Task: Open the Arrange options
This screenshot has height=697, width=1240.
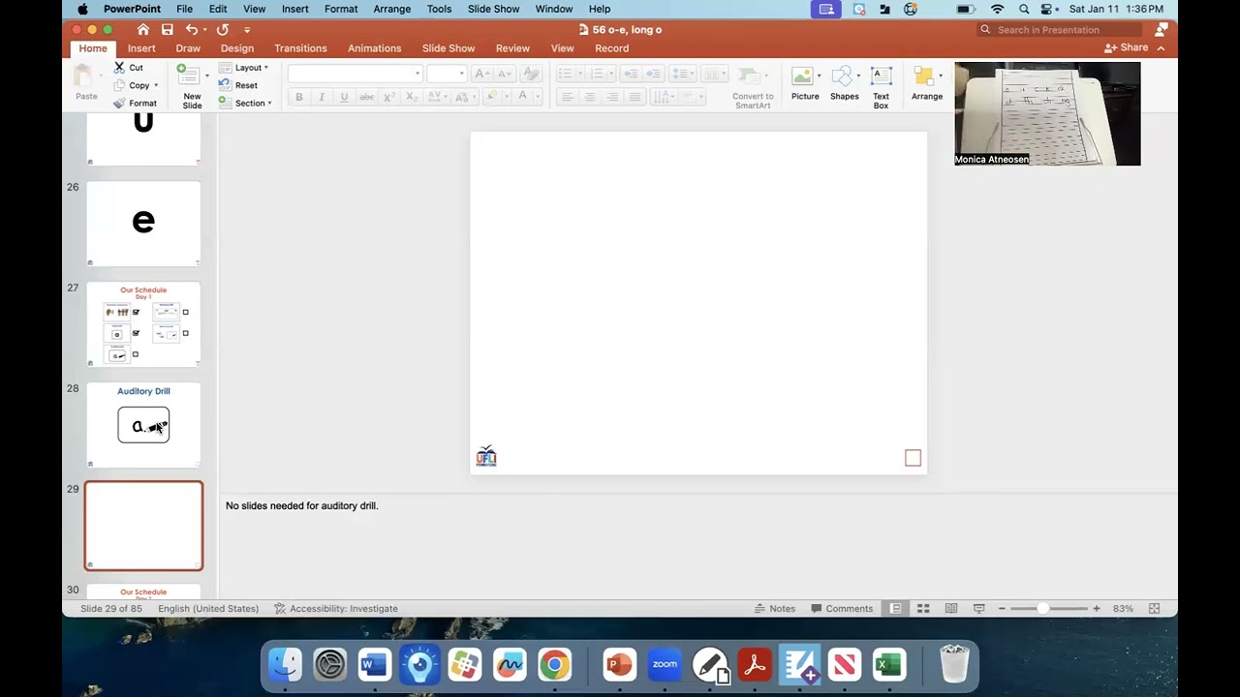Action: 926,84
